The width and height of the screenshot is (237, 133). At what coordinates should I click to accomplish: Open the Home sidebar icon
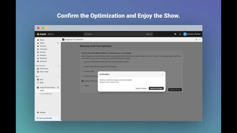[x=38, y=40]
